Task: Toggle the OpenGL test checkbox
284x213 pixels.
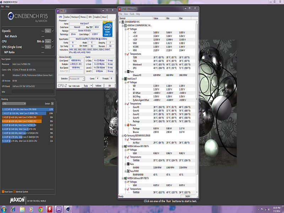Action: [x=53, y=31]
